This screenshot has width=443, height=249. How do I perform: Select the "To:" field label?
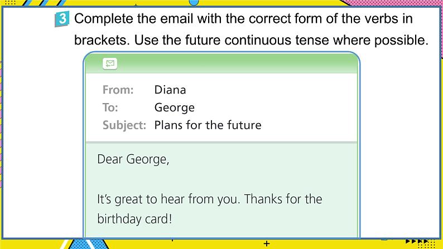pos(110,108)
